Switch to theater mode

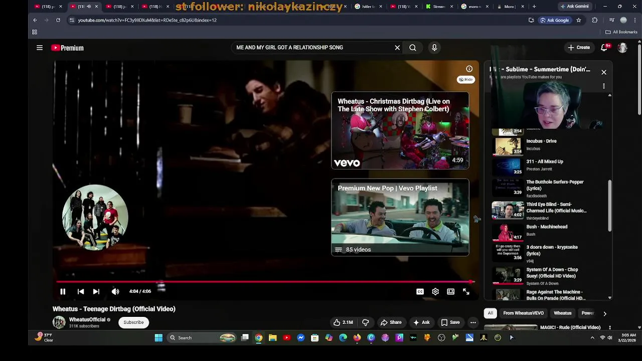click(x=451, y=291)
